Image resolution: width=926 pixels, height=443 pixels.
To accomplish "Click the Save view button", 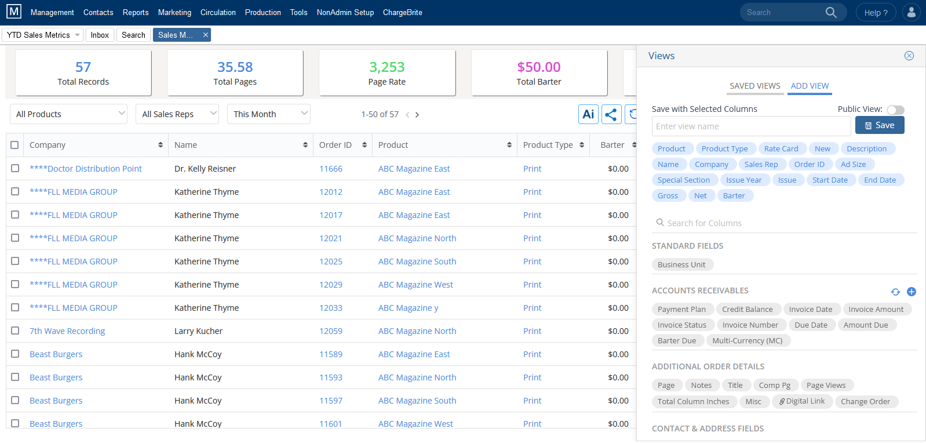I will (880, 125).
